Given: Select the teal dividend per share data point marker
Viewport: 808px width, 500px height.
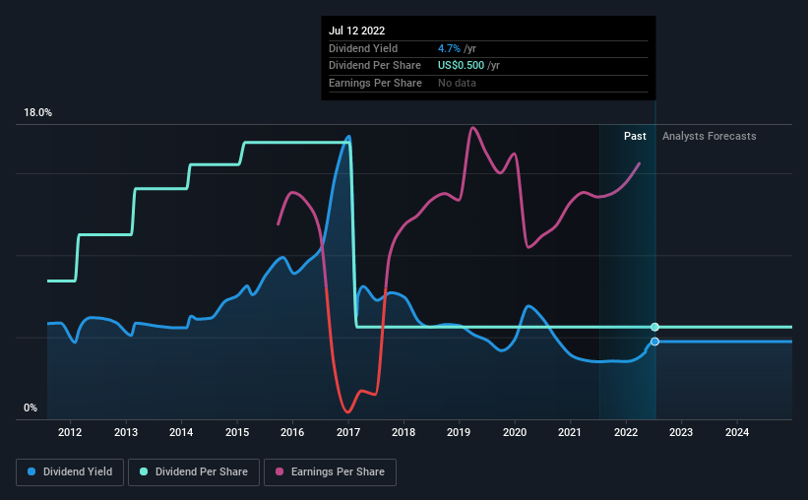Looking at the screenshot, I should pos(654,327).
